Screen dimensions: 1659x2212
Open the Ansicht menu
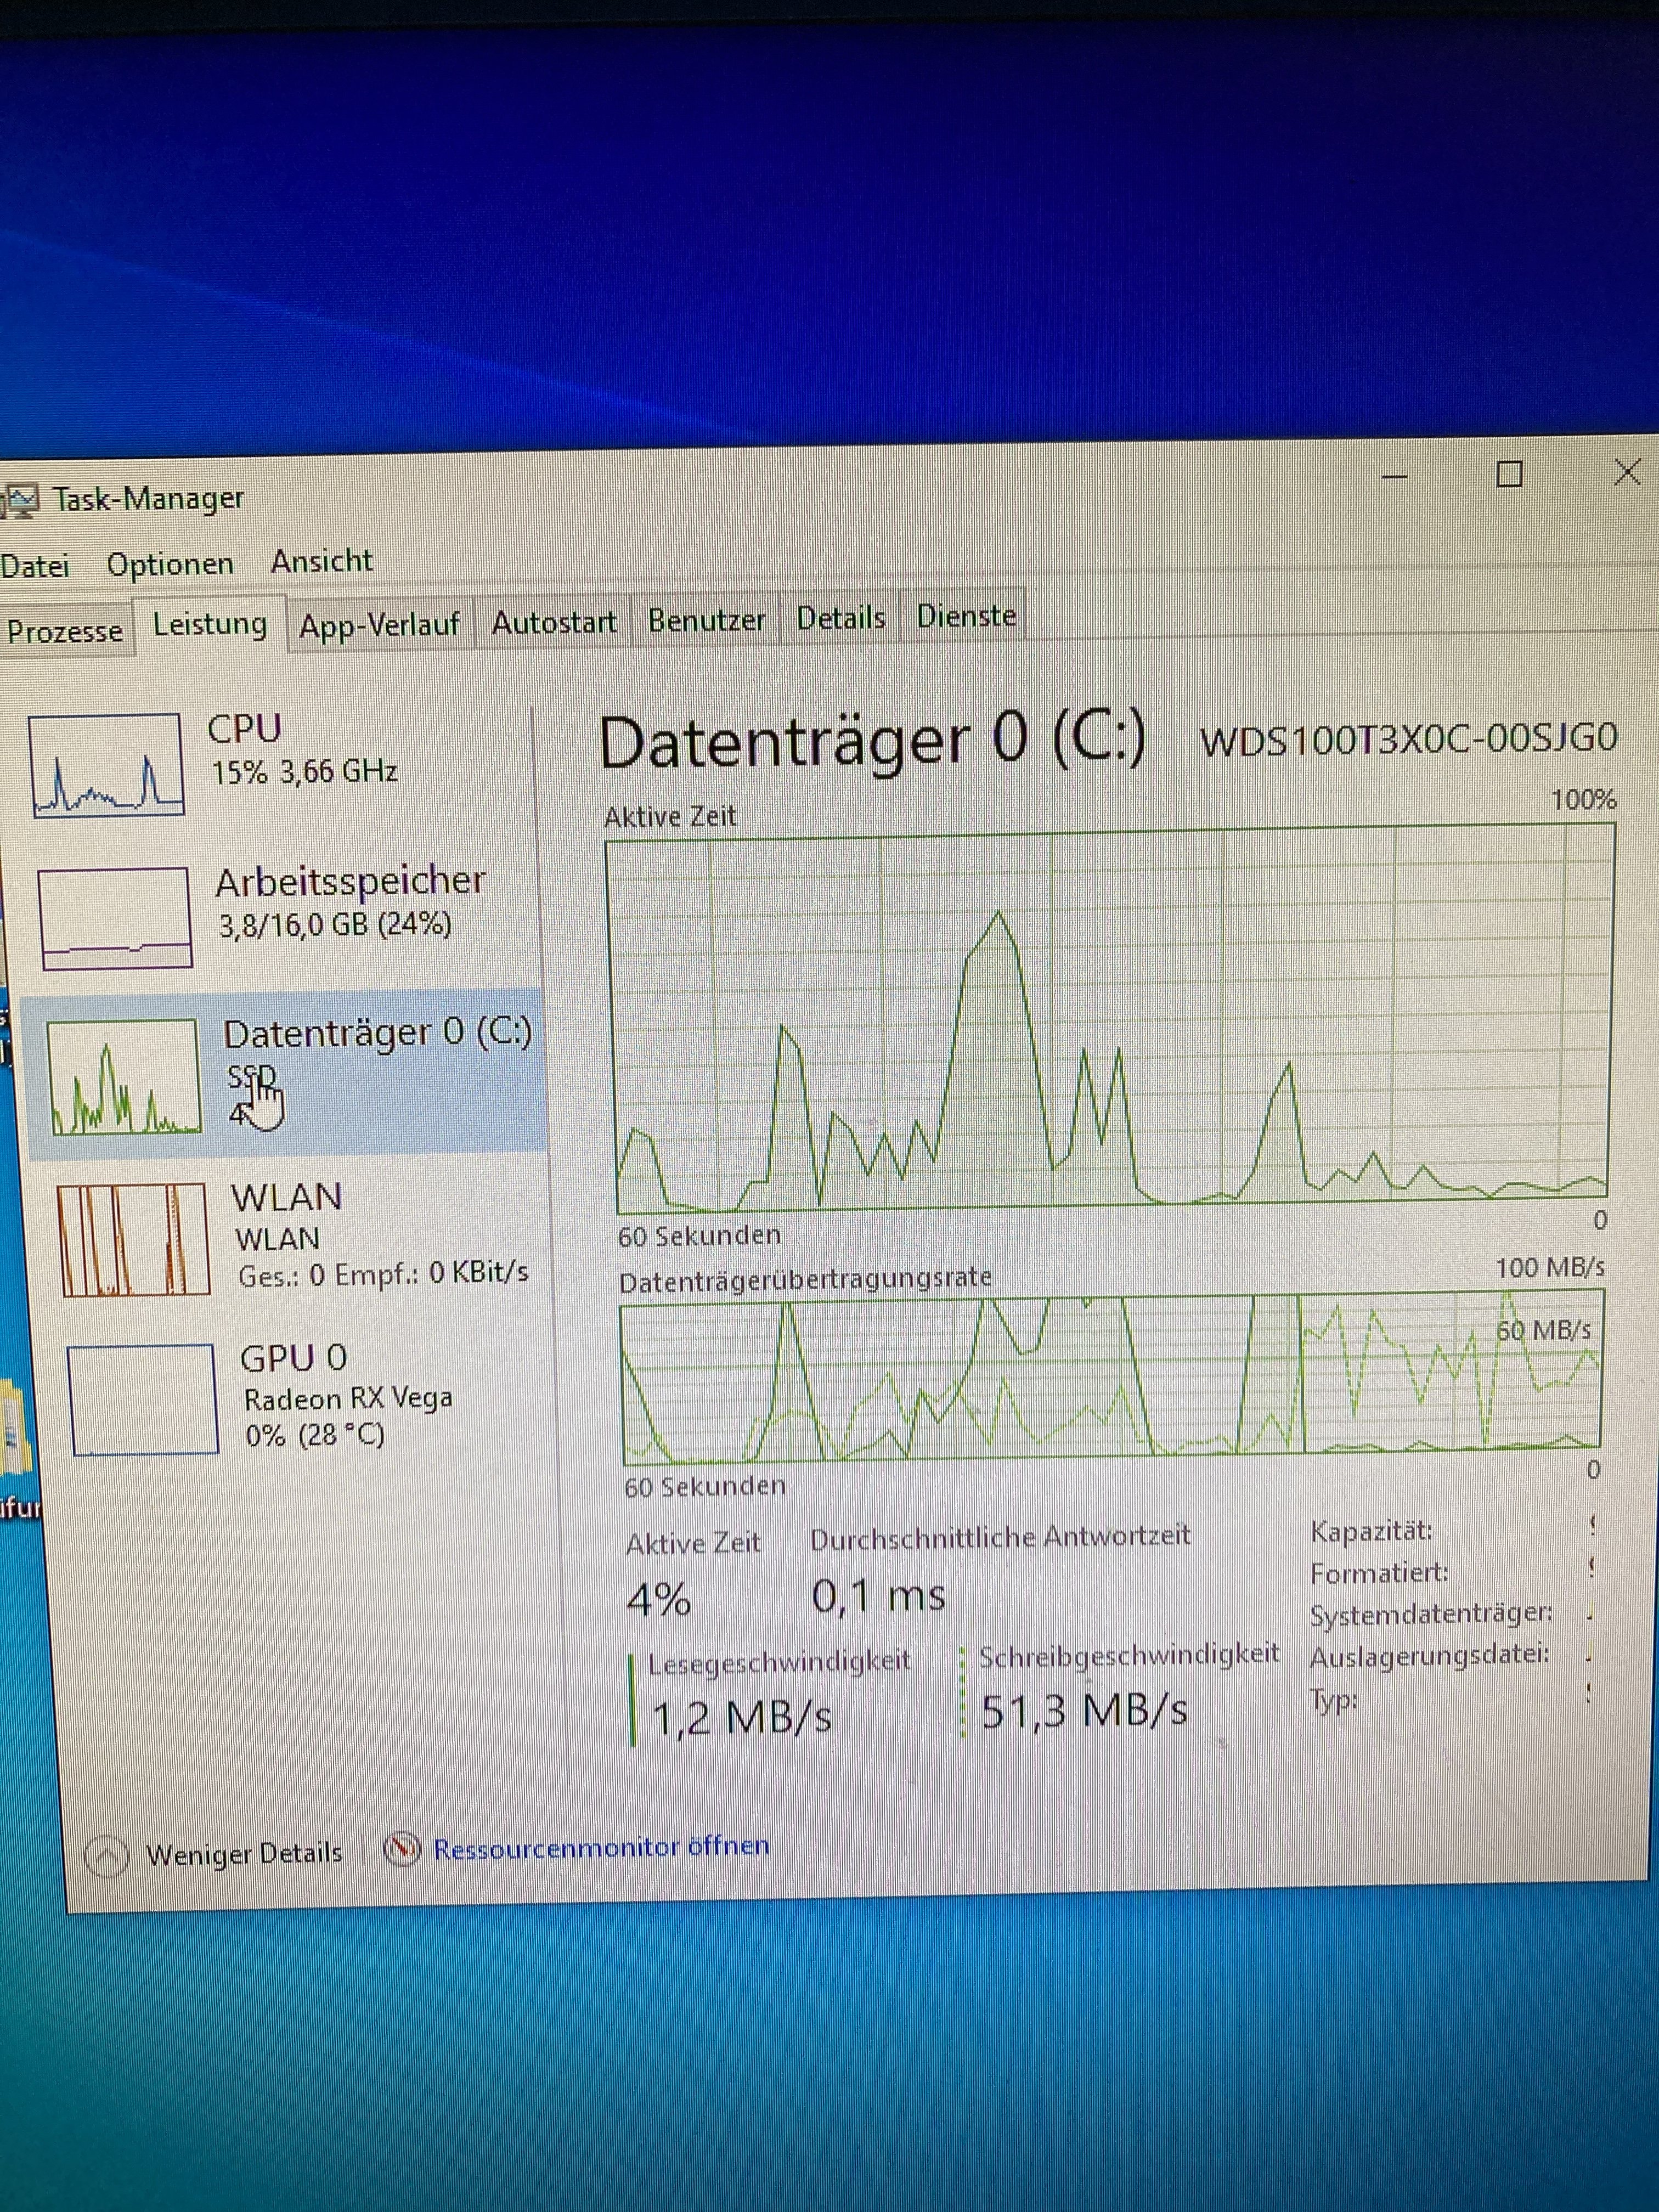pyautogui.click(x=321, y=561)
